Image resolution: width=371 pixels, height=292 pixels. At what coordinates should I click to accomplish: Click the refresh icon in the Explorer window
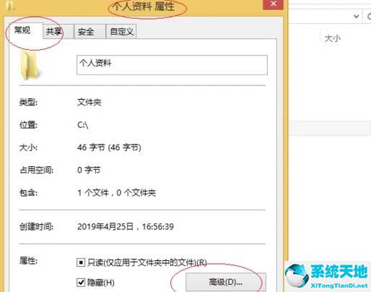tap(369, 17)
